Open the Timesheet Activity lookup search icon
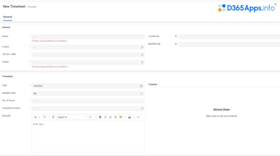Image resolution: width=280 pixels, height=156 pixels. click(142, 109)
